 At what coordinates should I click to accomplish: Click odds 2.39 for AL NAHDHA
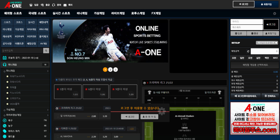[94, 137]
